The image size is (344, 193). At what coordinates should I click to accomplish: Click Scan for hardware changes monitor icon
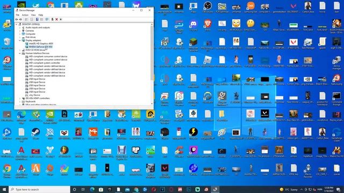click(47, 19)
